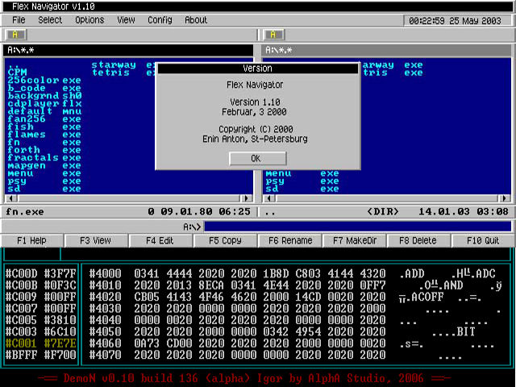The image size is (516, 387).
Task: Select drive A in right panel
Action: pos(273,35)
